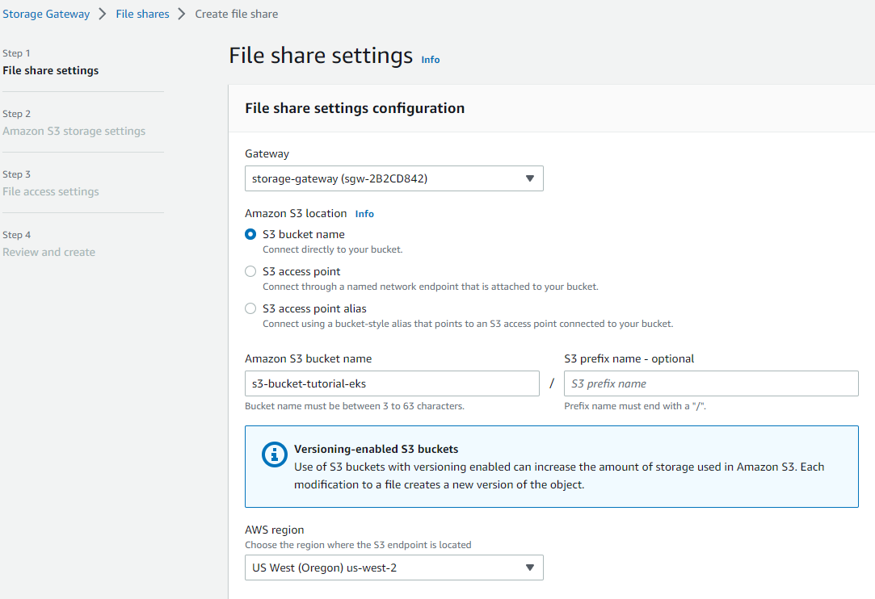Open the Gateway selection dropdown
The height and width of the screenshot is (599, 875).
(393, 178)
